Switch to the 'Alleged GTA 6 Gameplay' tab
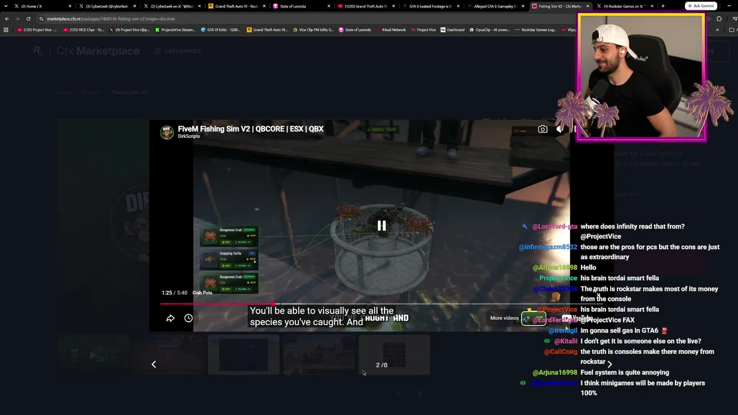The width and height of the screenshot is (738, 415). point(495,6)
